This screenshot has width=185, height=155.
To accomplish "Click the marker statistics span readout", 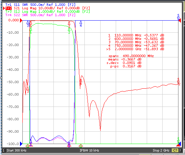I will click(131, 56).
